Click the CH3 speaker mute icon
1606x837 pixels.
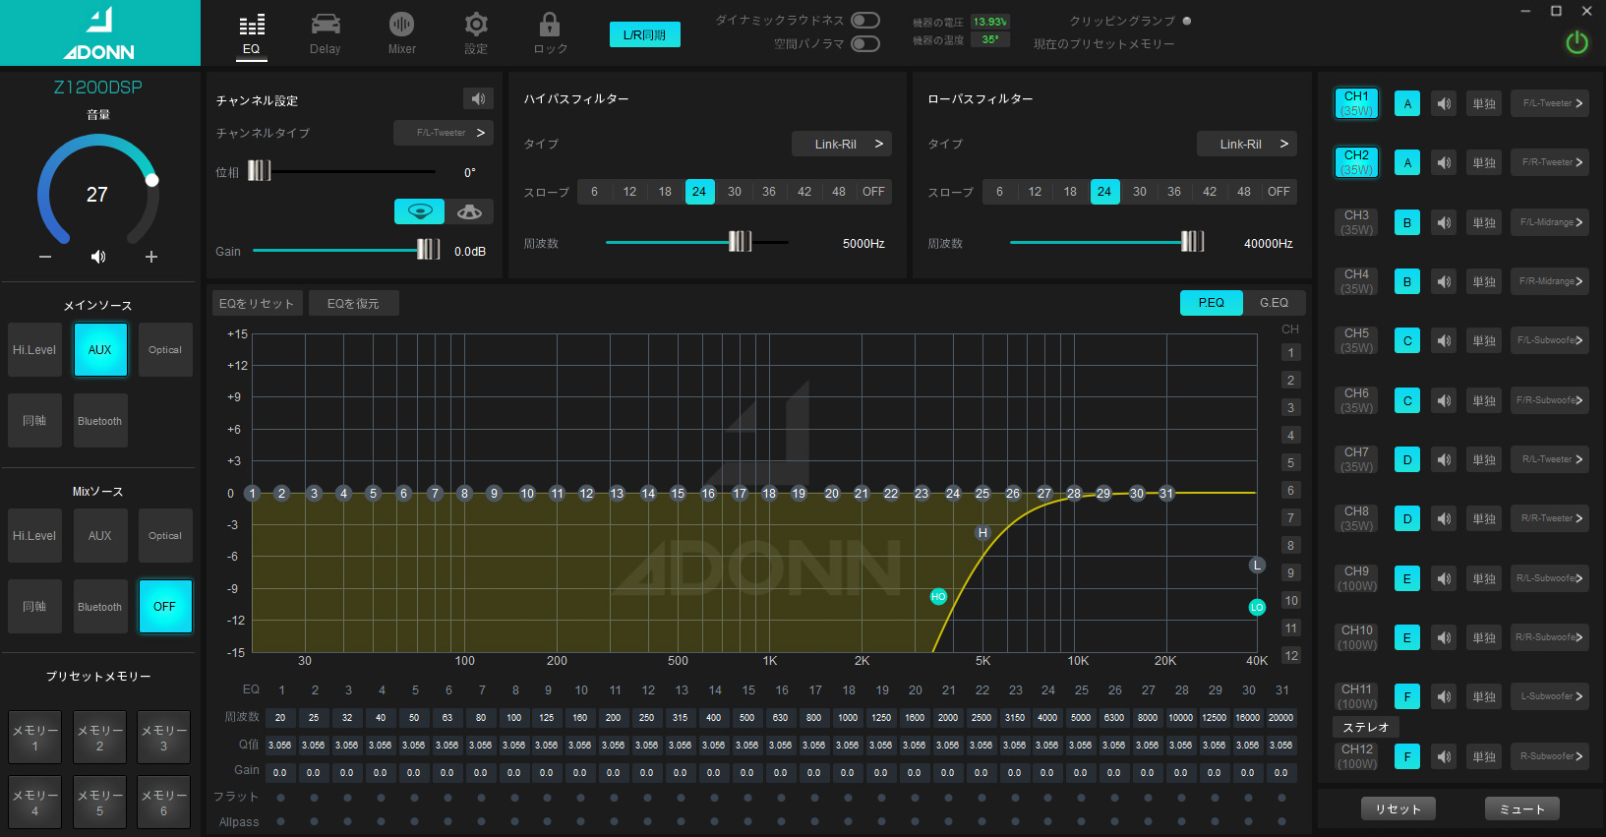pos(1444,222)
